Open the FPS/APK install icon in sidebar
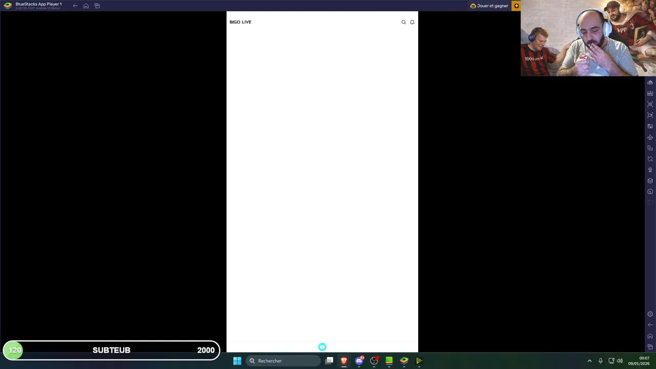The image size is (656, 369). [650, 93]
